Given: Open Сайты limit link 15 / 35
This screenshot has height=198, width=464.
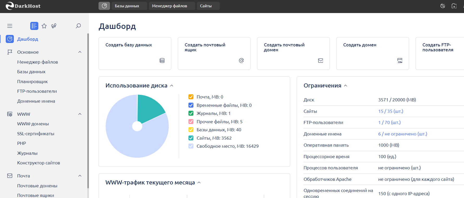Looking at the screenshot, I should click(x=391, y=111).
